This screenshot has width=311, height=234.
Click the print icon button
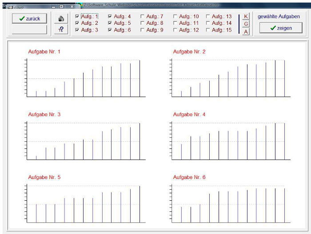pyautogui.click(x=61, y=19)
